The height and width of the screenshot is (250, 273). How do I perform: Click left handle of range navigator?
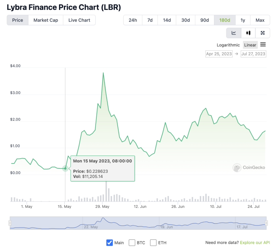tap(10, 223)
